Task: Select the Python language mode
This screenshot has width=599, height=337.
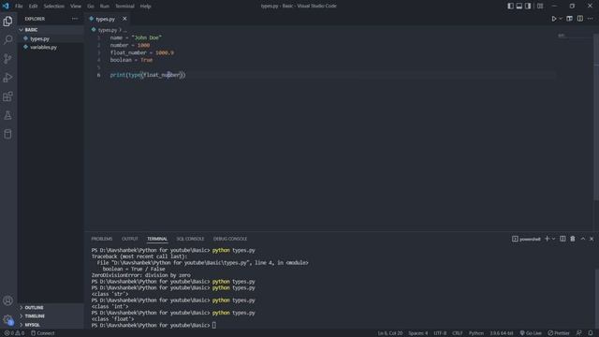Action: coord(476,333)
